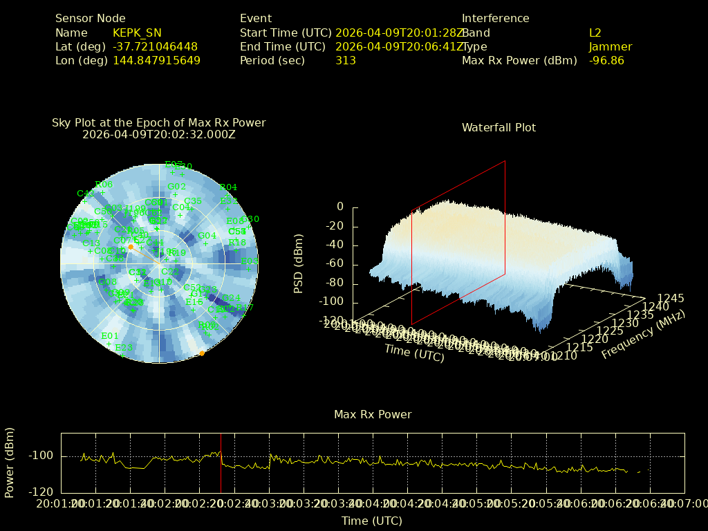Viewport: 708px width, 531px height.
Task: Click the latitude value -37.721046448
Action: pos(155,46)
